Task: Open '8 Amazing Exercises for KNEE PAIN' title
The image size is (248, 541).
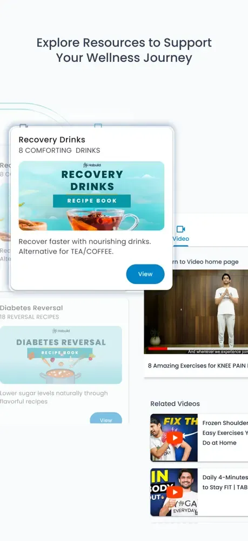Action: pos(198,366)
